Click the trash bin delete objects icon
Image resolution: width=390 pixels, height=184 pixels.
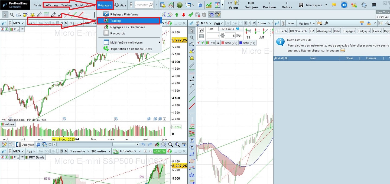point(204,15)
